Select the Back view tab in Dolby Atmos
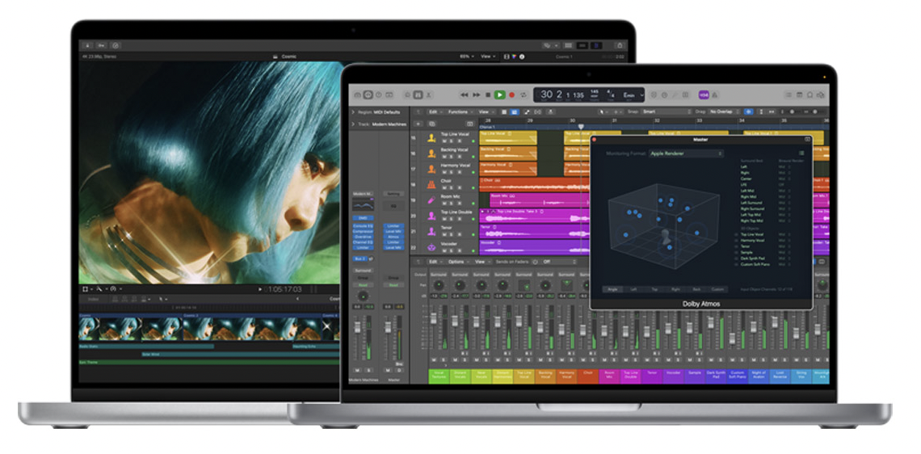 696,289
